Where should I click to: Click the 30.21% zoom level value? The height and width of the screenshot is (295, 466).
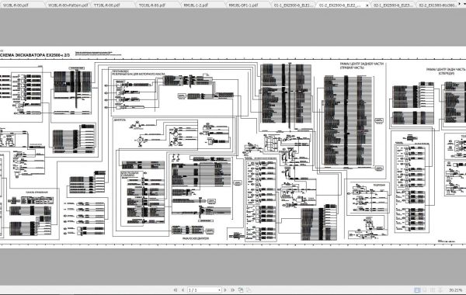(x=455, y=290)
